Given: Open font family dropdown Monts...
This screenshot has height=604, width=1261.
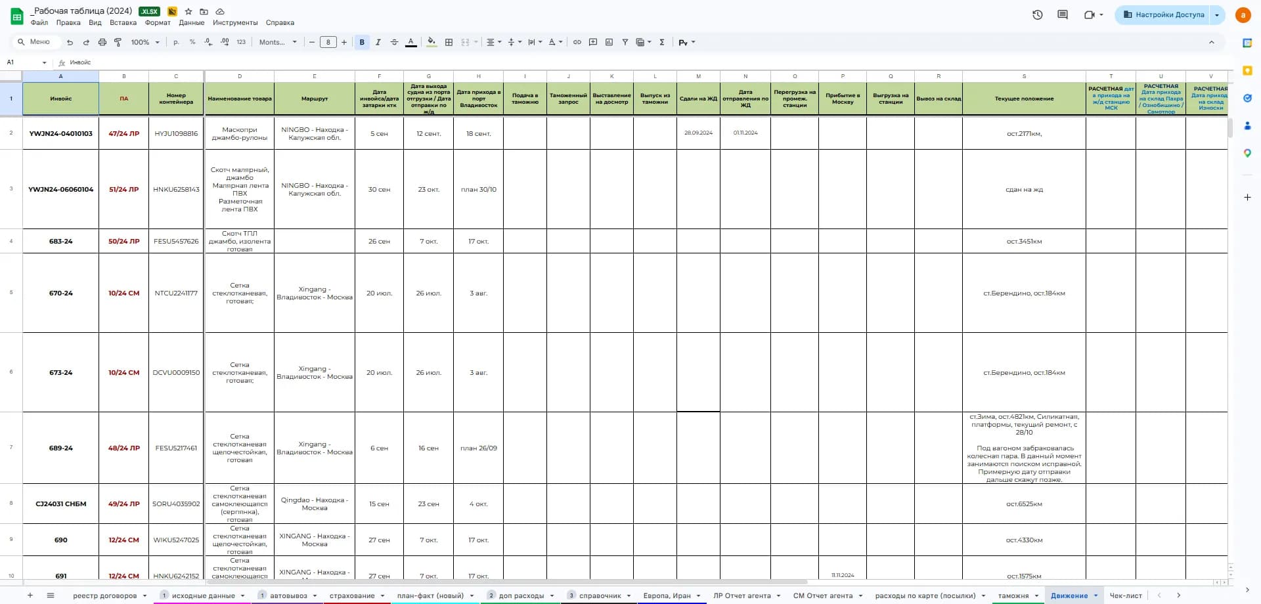Looking at the screenshot, I should coord(278,42).
